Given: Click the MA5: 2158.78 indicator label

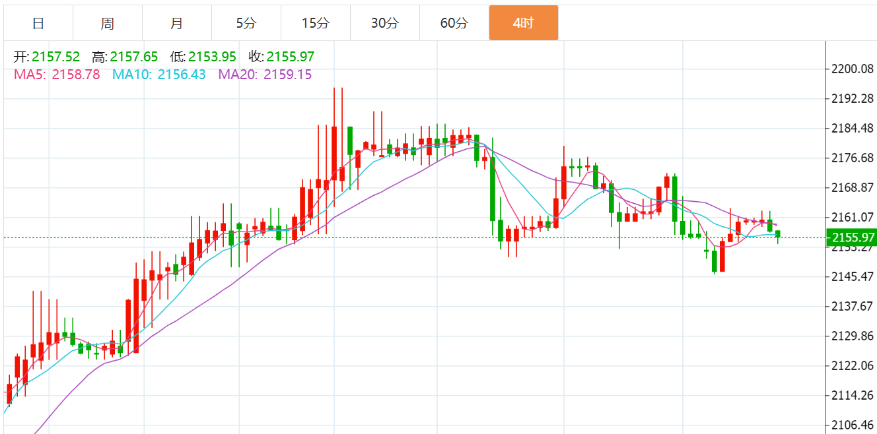Looking at the screenshot, I should click(57, 75).
